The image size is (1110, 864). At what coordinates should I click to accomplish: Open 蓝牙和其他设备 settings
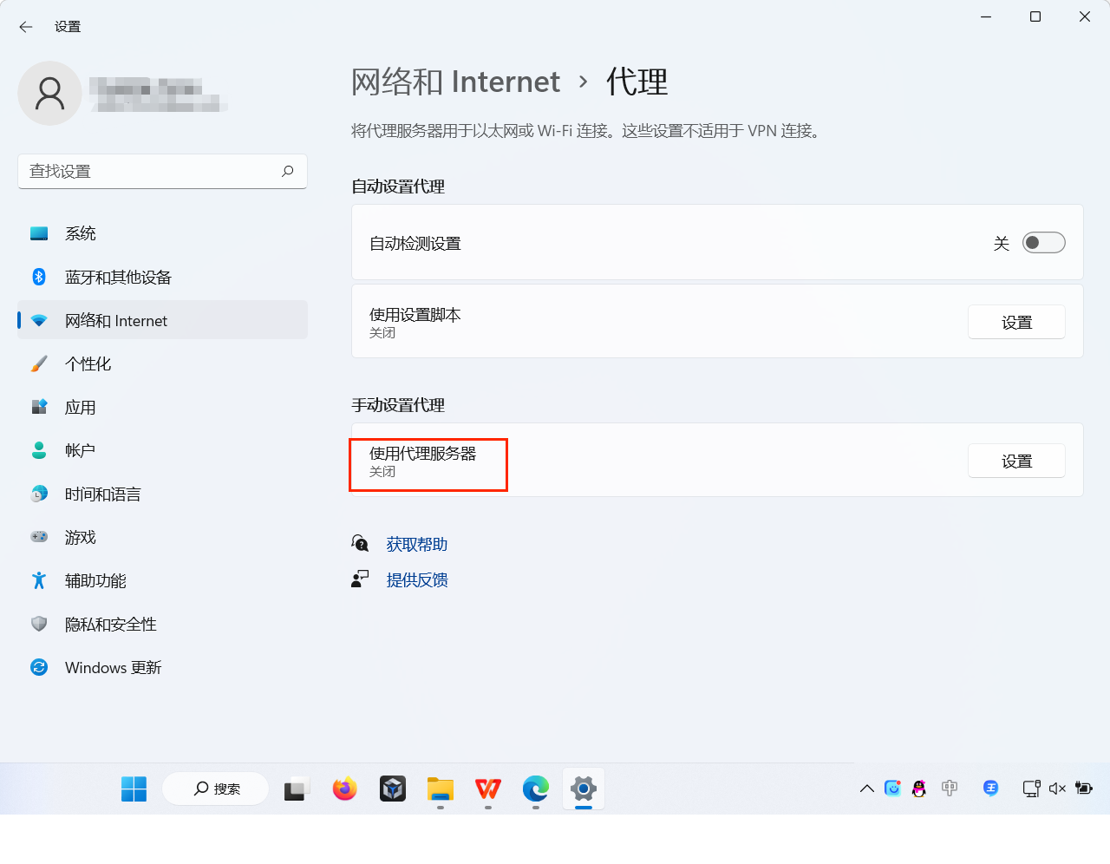point(162,277)
